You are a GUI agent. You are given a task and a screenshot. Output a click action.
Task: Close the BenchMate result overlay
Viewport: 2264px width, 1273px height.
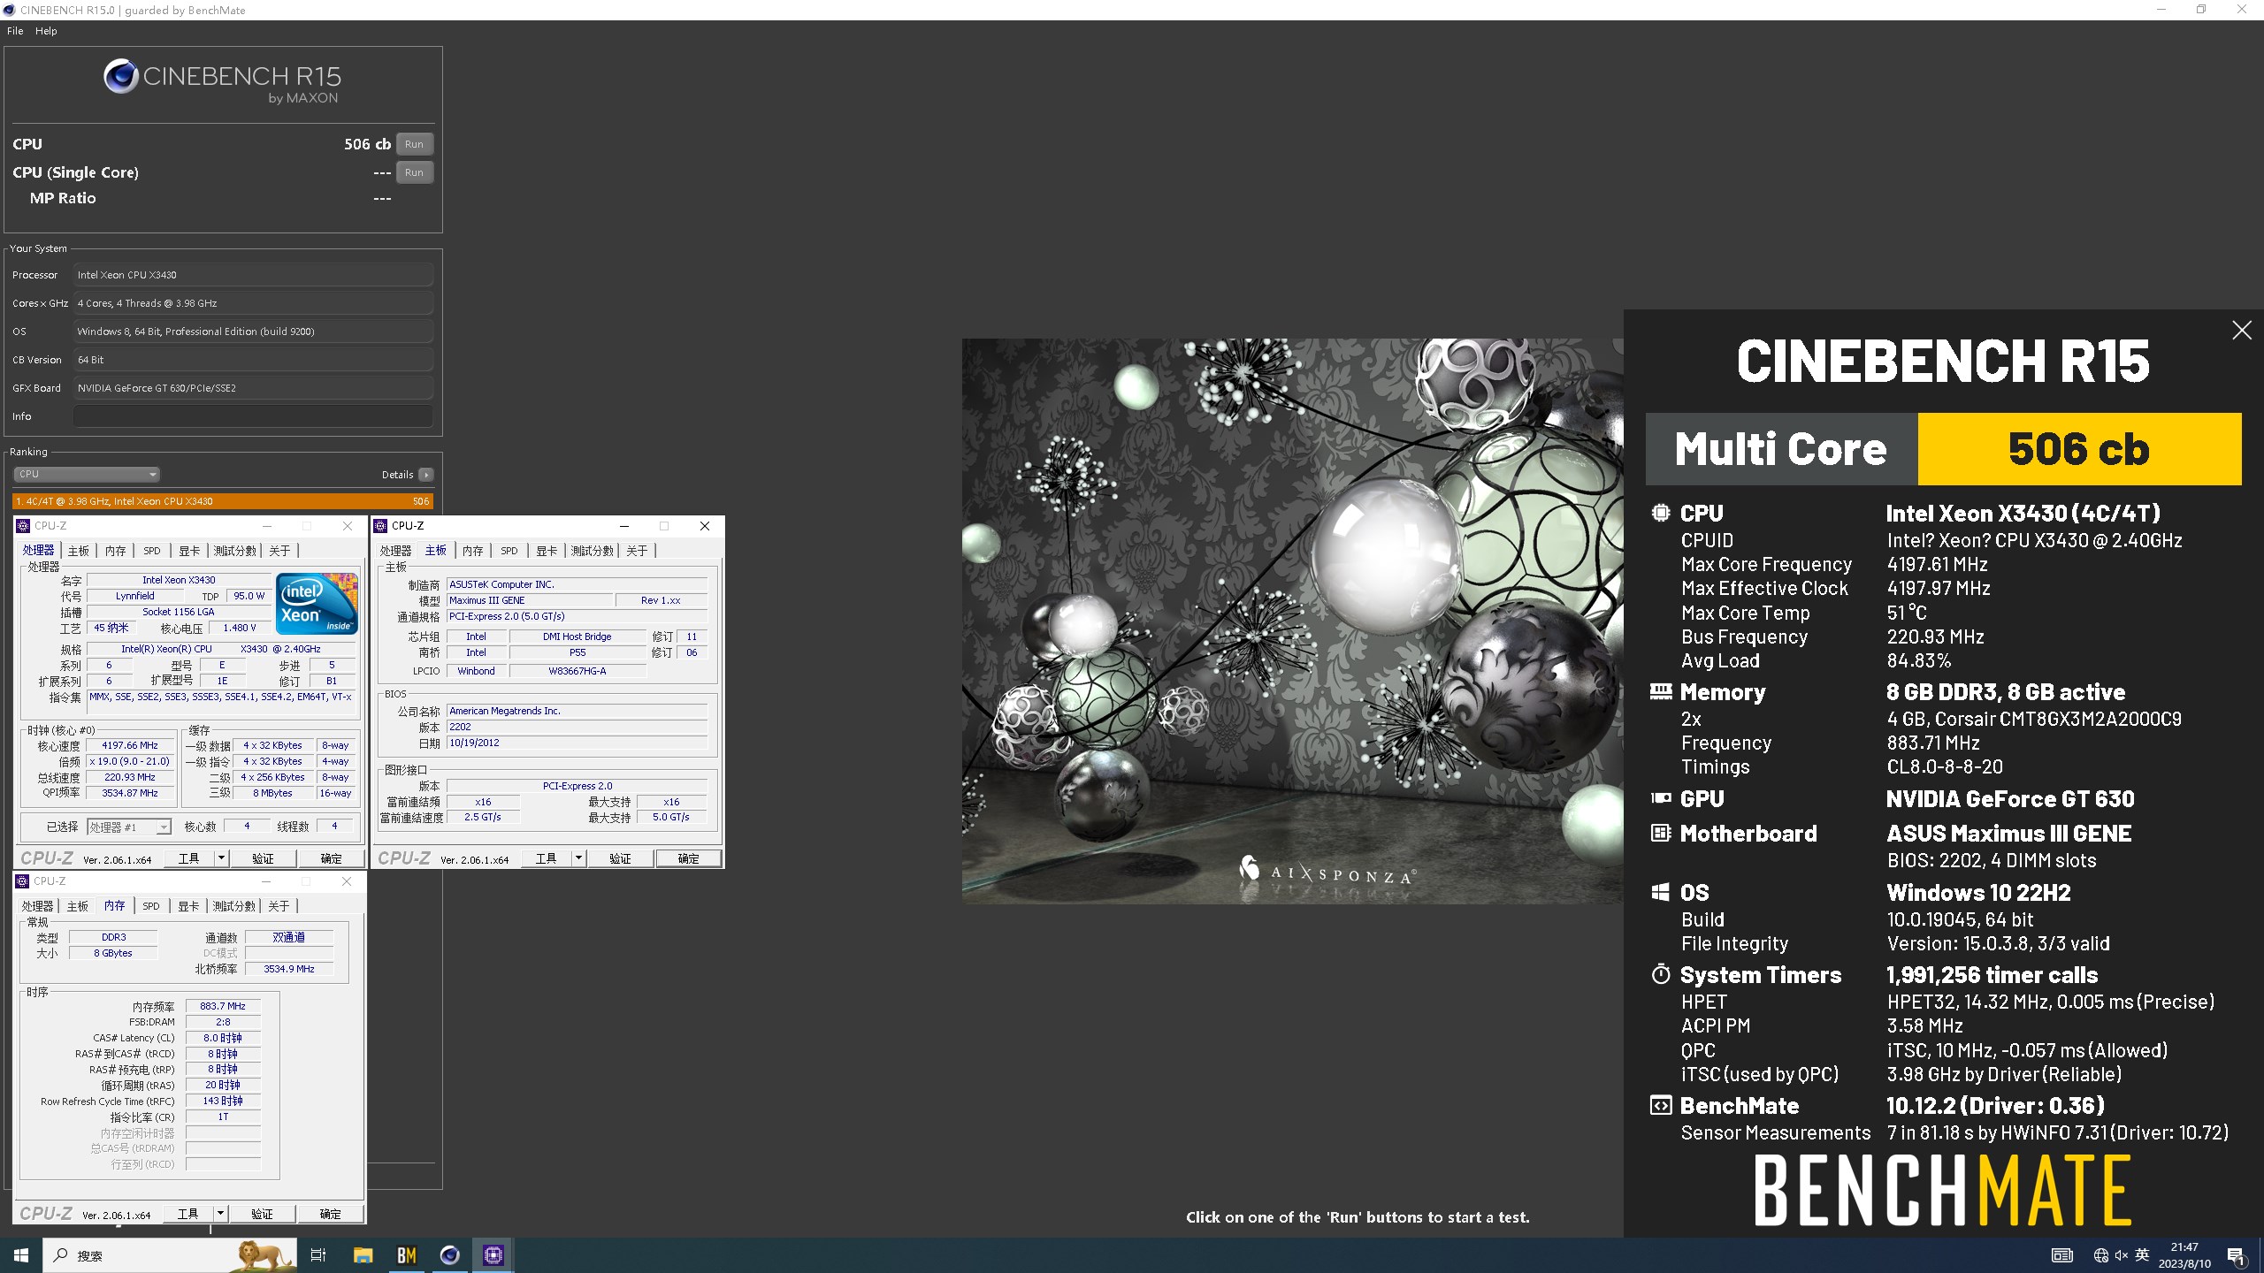click(2242, 331)
